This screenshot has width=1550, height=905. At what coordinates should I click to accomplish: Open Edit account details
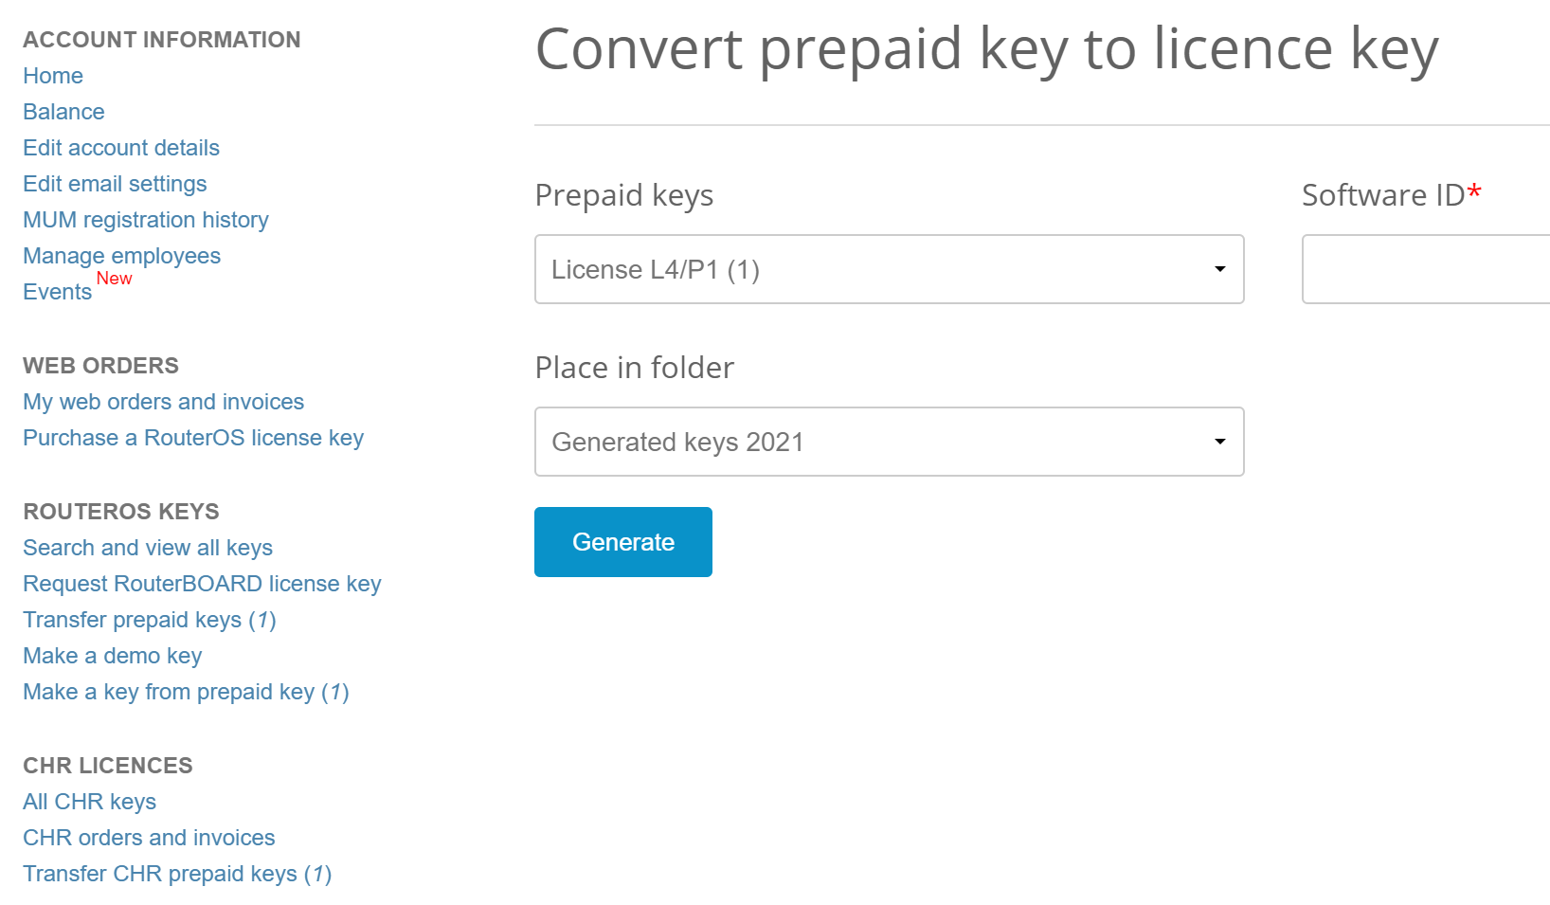click(x=121, y=148)
